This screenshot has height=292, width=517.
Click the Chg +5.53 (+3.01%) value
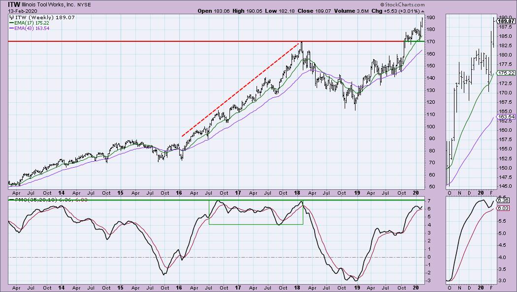[396, 11]
